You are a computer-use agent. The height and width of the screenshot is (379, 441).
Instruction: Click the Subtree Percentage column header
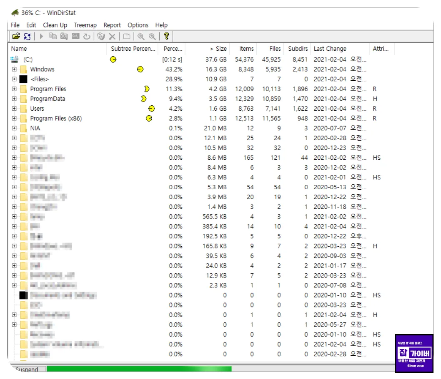[133, 49]
